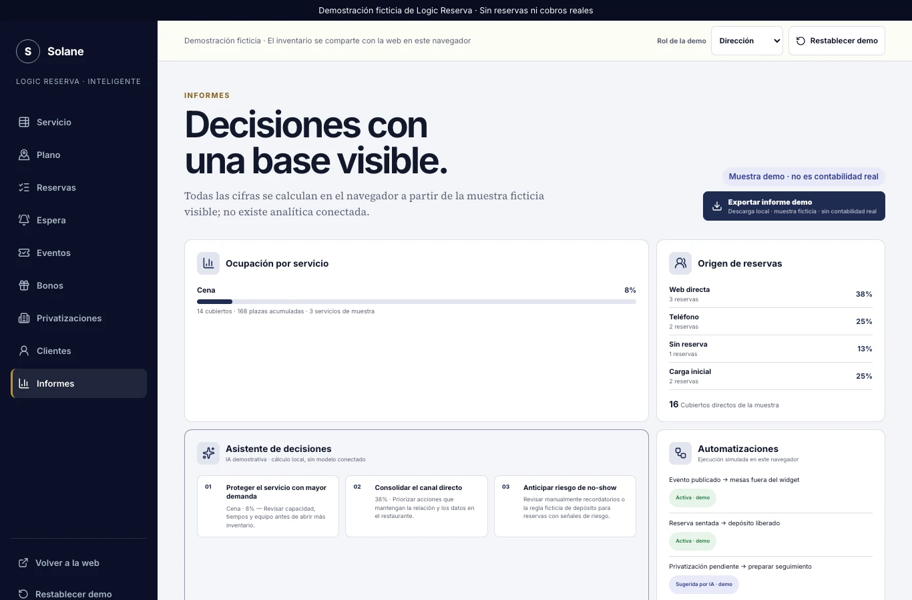The height and width of the screenshot is (600, 912).
Task: Open the Rol de la demo dropdown
Action: pyautogui.click(x=747, y=41)
